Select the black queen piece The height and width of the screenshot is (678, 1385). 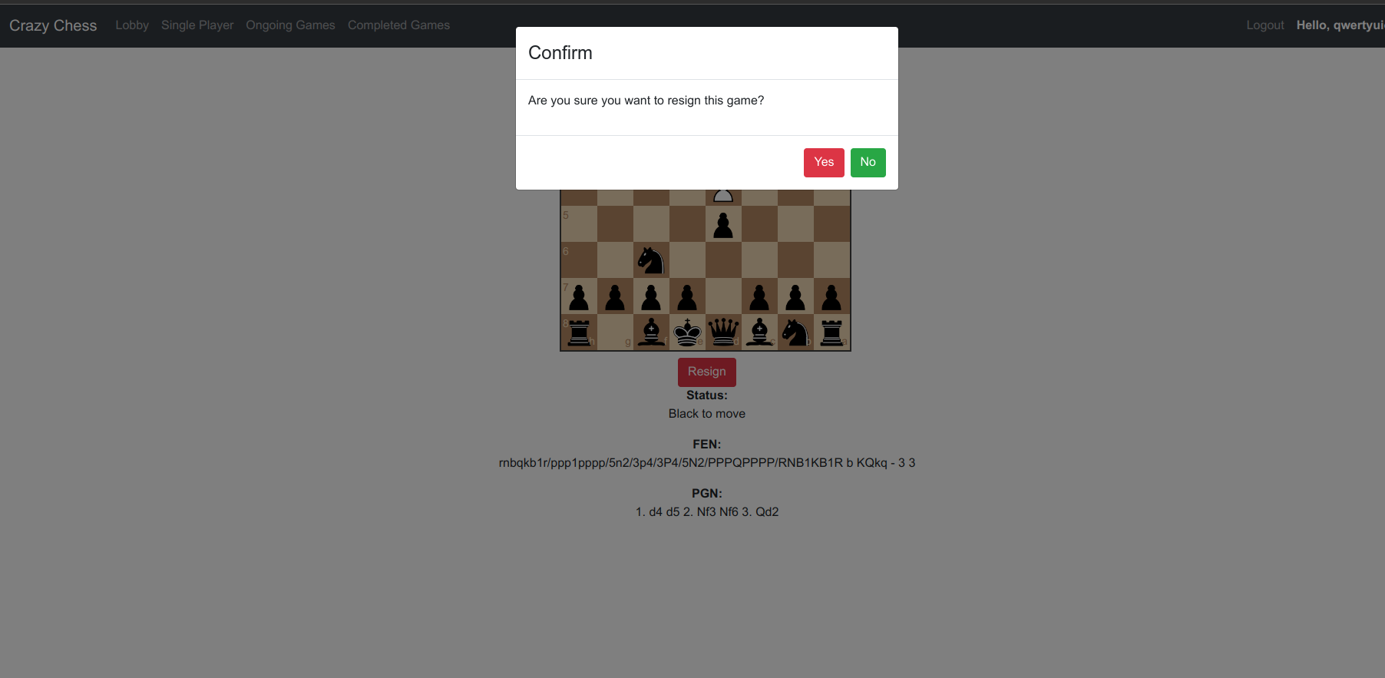(x=723, y=332)
